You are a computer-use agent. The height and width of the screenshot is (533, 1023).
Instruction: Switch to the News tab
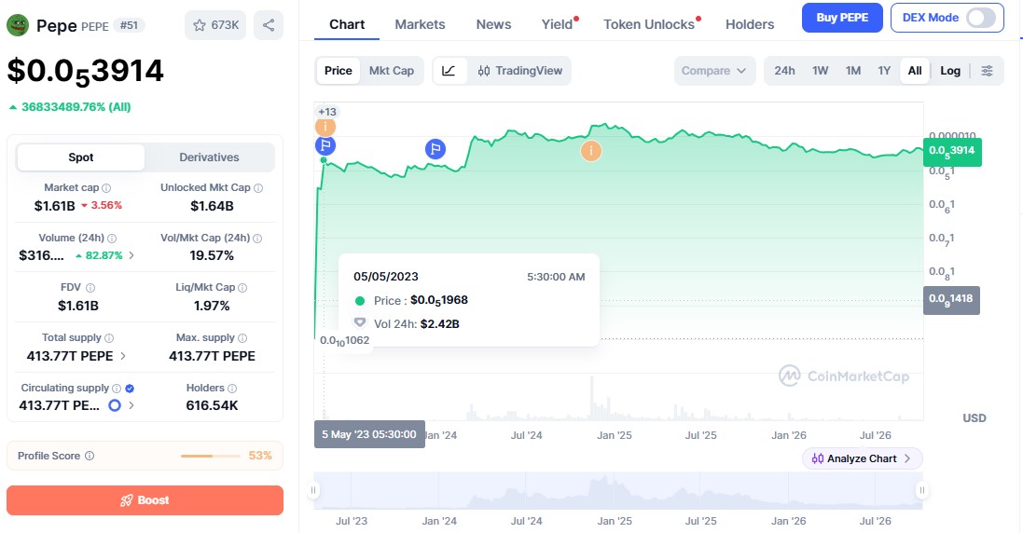click(493, 24)
